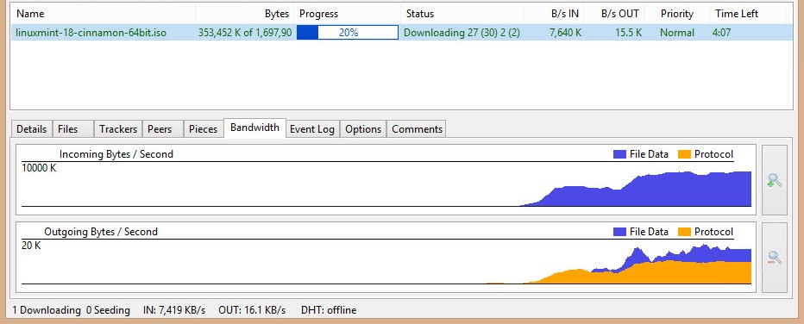Select the Bandwidth tab
Screen dimensions: 804x324
coord(254,128)
